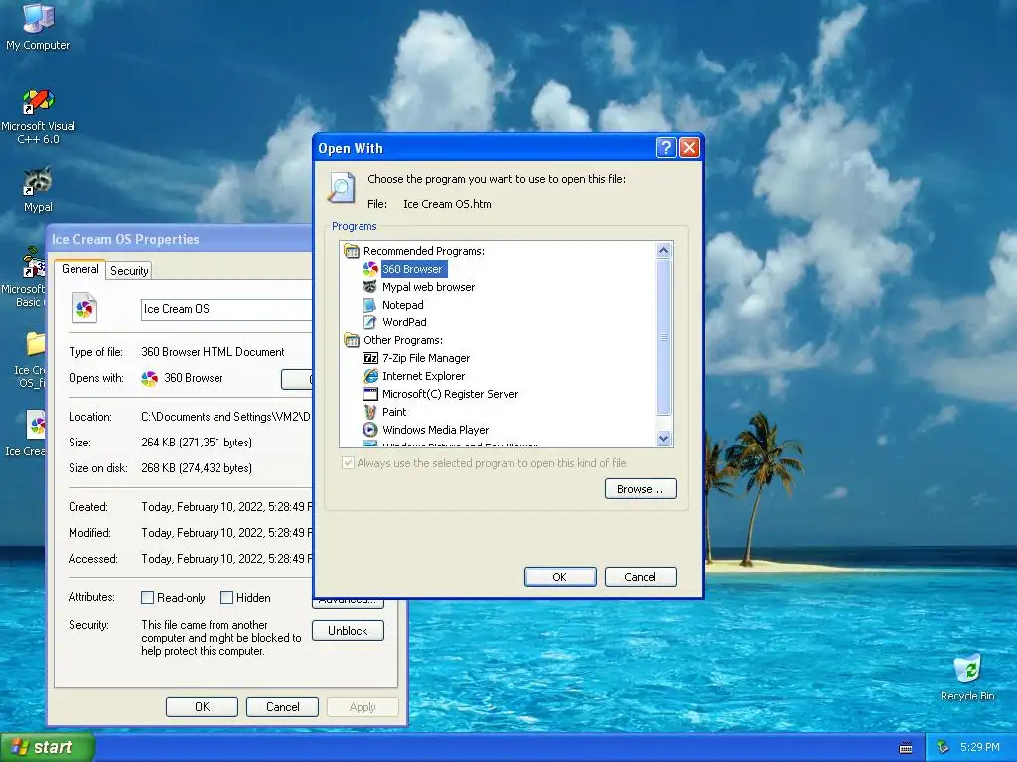Click Unblock button in Properties
1017x762 pixels.
click(348, 631)
